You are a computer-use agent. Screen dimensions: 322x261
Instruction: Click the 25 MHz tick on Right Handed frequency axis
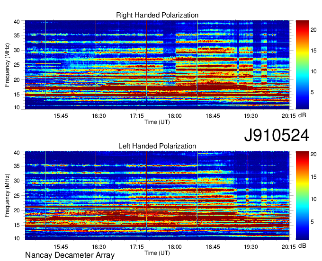(x=17, y=65)
